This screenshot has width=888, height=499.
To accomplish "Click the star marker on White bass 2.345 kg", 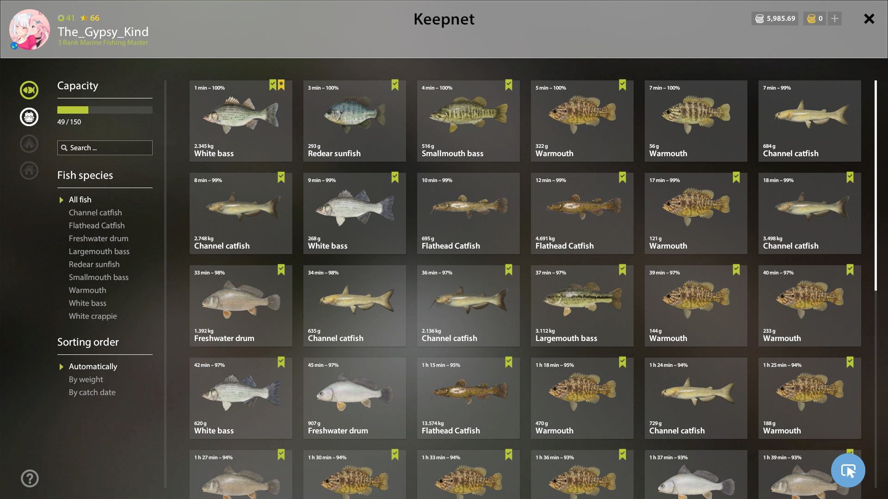I will [281, 85].
